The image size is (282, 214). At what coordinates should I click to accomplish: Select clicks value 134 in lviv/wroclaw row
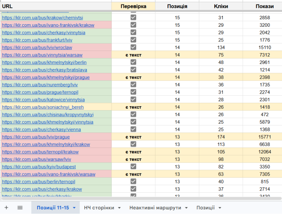(x=221, y=47)
